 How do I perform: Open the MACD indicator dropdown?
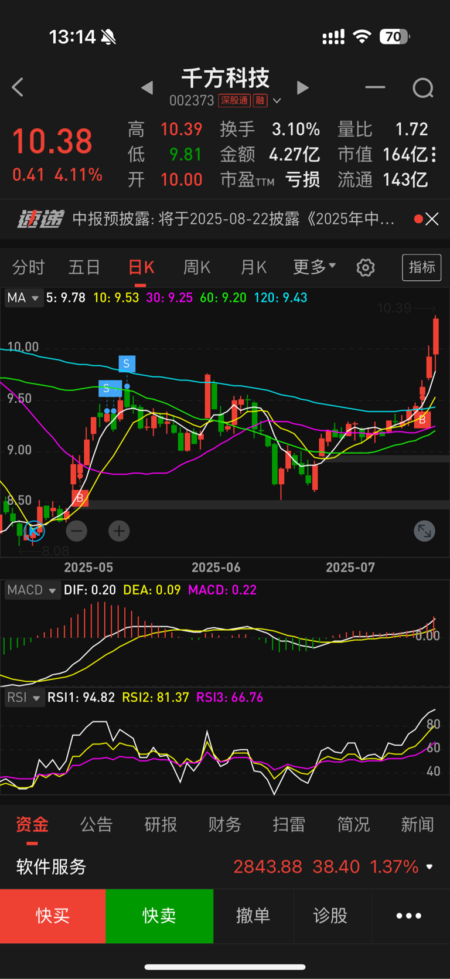(x=32, y=590)
